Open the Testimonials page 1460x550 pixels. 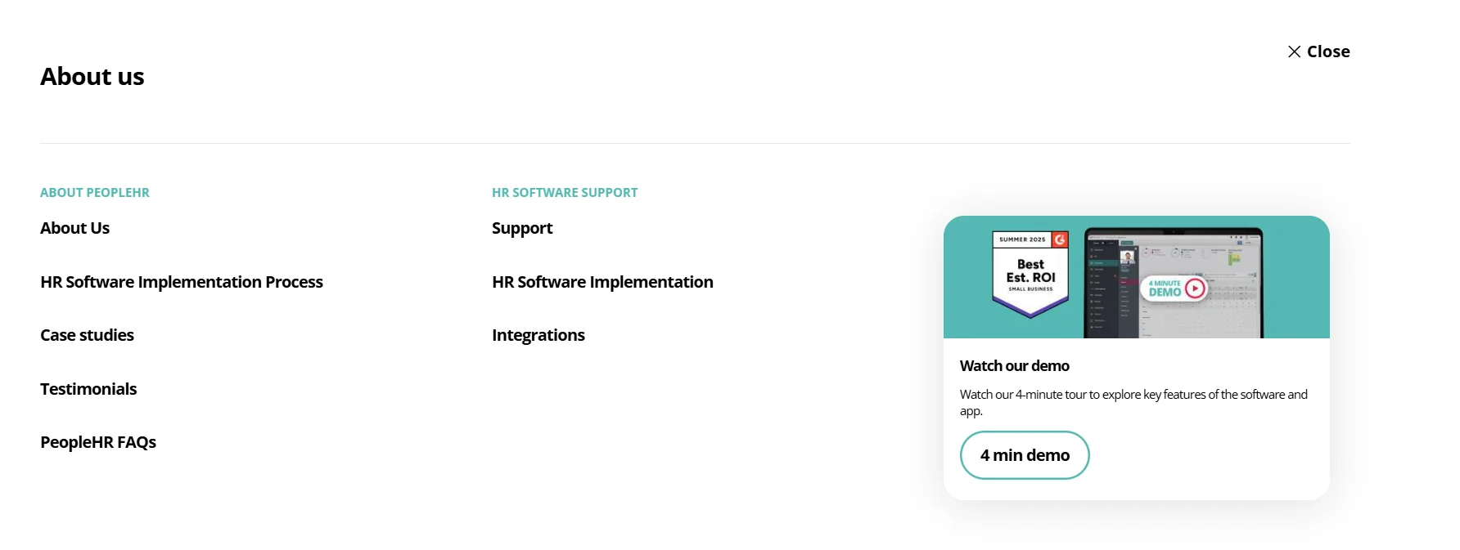(x=88, y=389)
